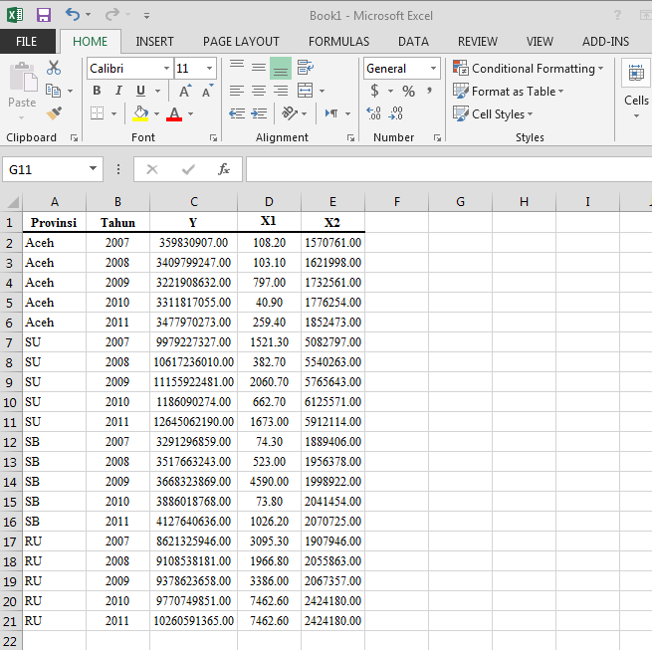Switch to the VIEW tab
This screenshot has width=652, height=650.
point(540,42)
